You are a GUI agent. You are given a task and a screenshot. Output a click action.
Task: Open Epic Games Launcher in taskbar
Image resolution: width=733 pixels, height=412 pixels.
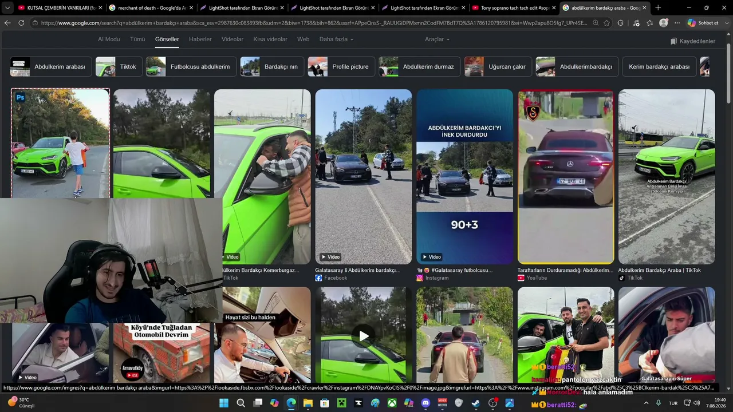[358, 403]
